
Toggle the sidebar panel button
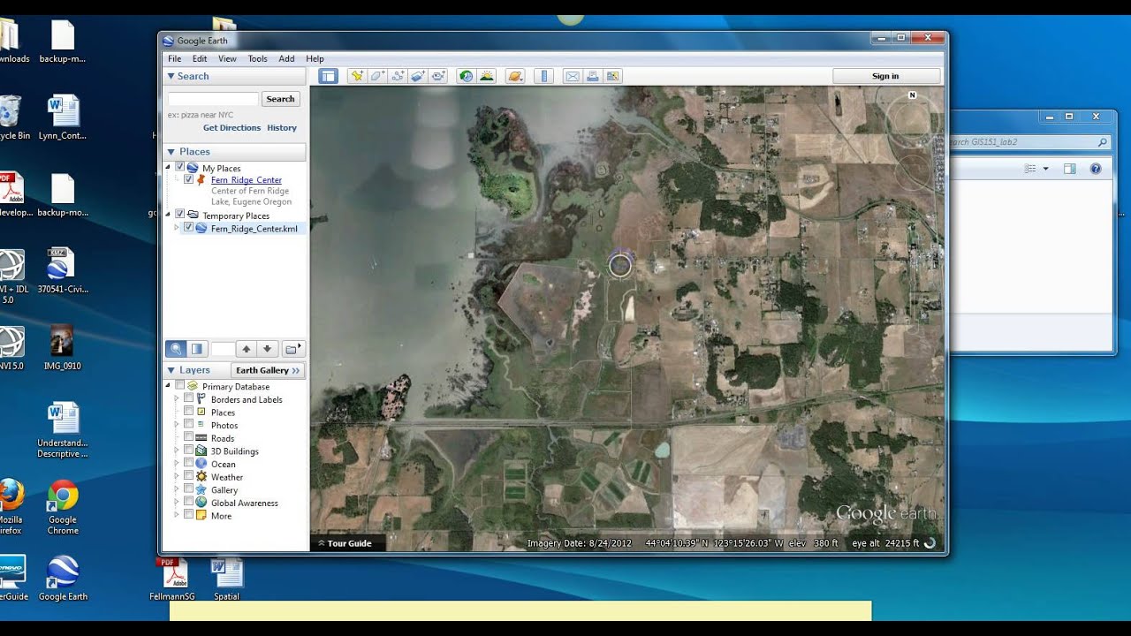click(329, 76)
